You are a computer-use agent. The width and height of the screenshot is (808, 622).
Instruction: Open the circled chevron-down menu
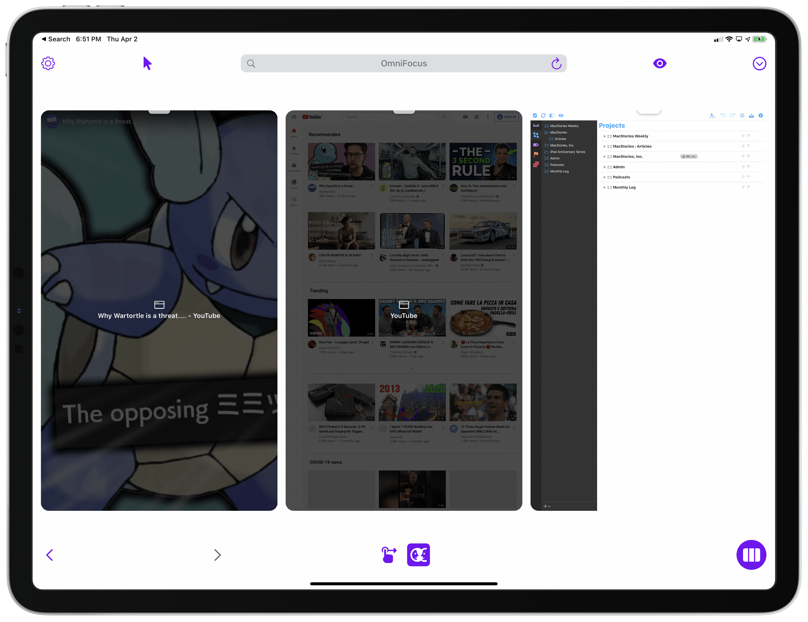759,64
